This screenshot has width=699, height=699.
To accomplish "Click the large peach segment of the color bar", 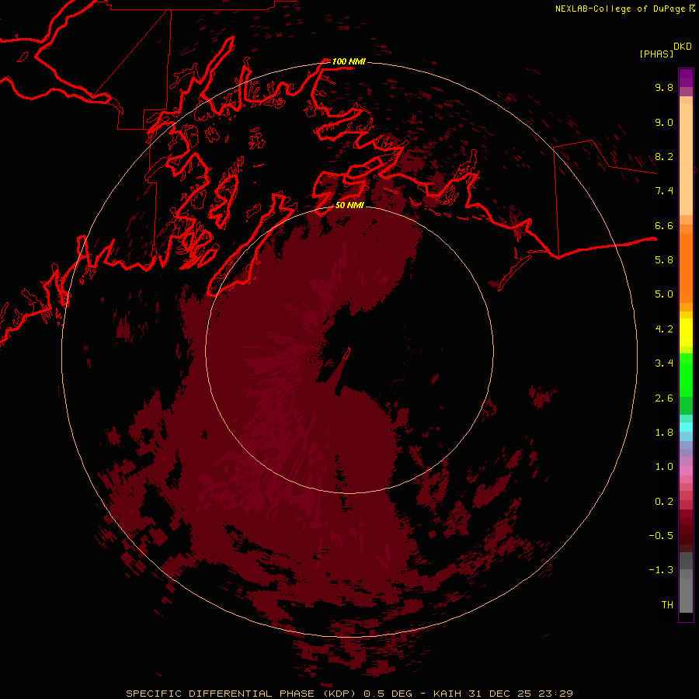I will (x=686, y=159).
